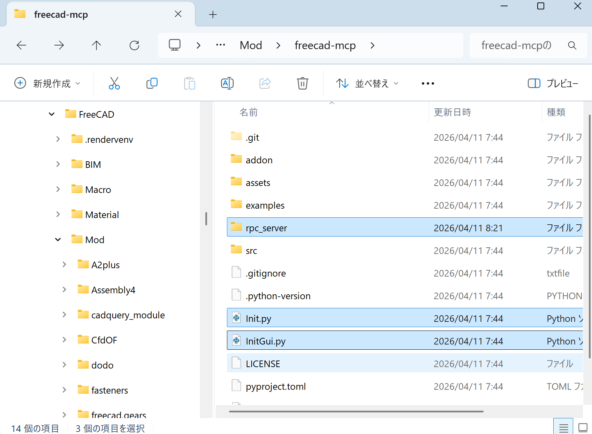592x434 pixels.
Task: Click the Delete trash can icon
Action: coord(302,84)
